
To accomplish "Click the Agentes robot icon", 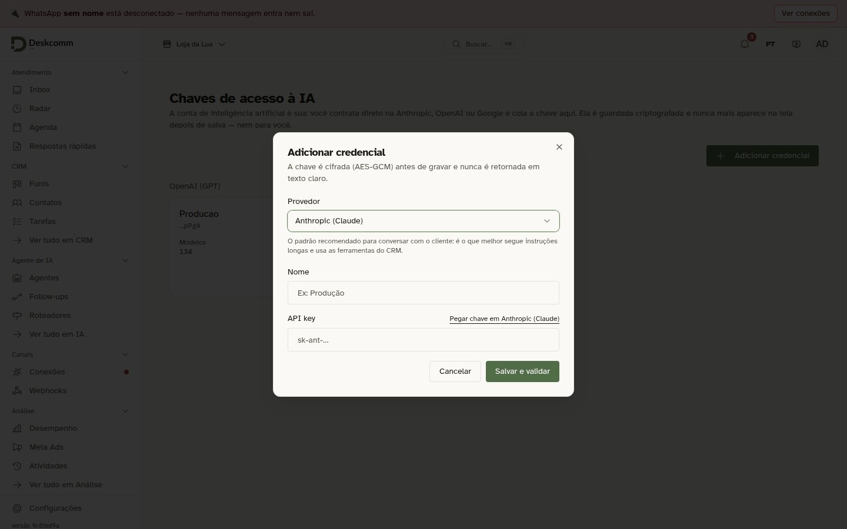I will [x=17, y=278].
